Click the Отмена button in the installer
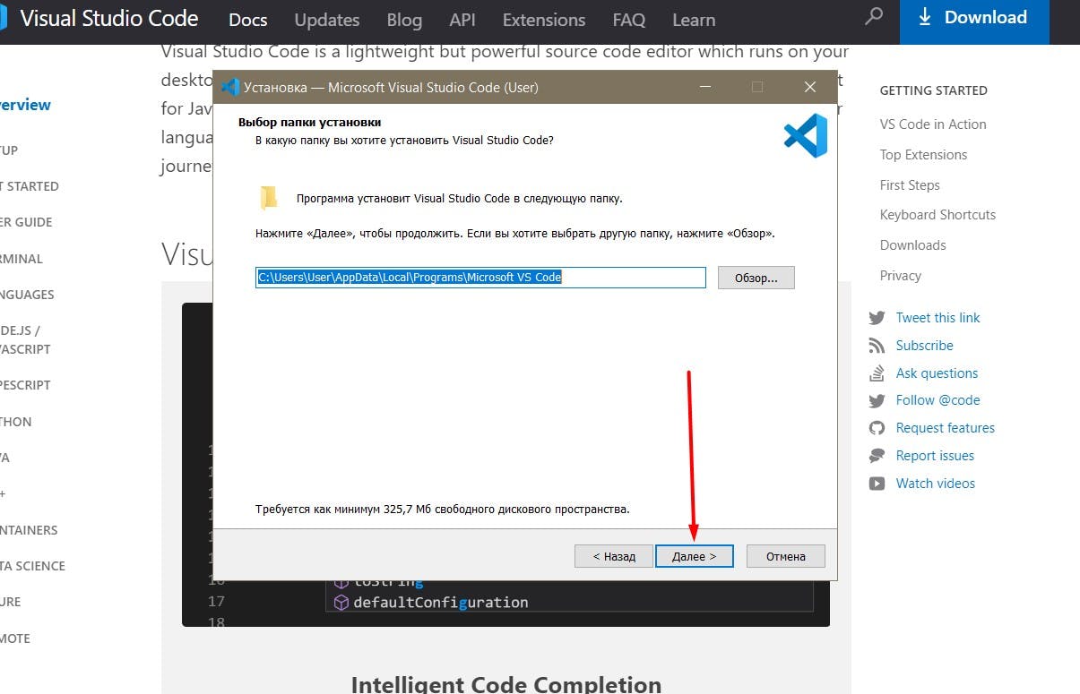The image size is (1080, 694). pyautogui.click(x=785, y=556)
